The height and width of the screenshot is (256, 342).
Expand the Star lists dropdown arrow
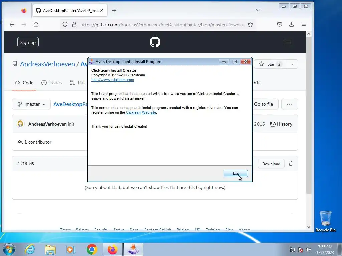292,64
